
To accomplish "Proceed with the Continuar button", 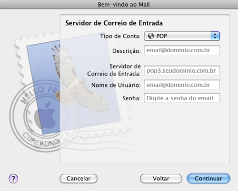I will (208, 179).
